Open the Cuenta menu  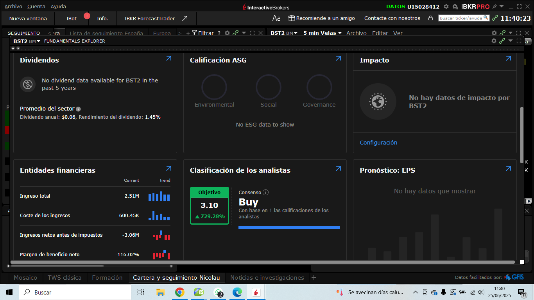[36, 7]
